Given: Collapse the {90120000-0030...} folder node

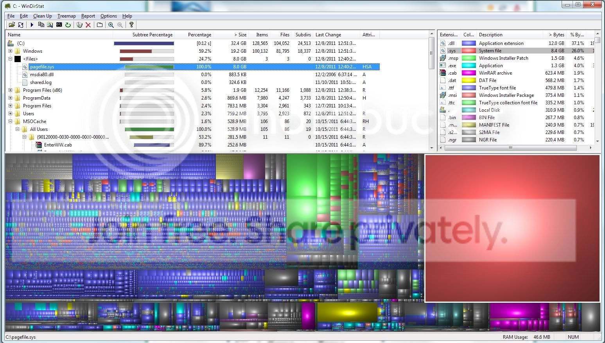Looking at the screenshot, I should click(x=24, y=137).
